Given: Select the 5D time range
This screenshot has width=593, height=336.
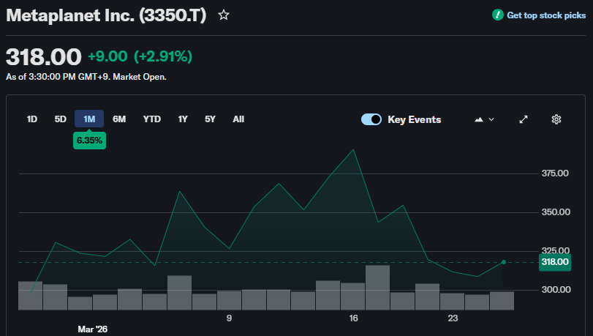Looking at the screenshot, I should 60,119.
